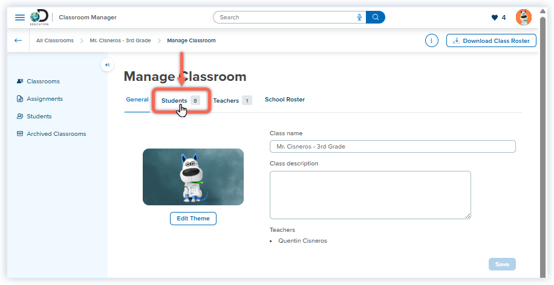Viewport: 554px width, 285px height.
Task: Click the Class name label
Action: point(286,133)
